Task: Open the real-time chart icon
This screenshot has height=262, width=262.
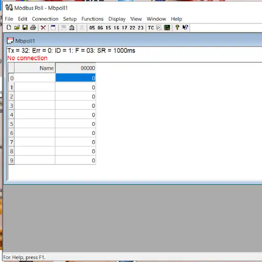Action: click(x=167, y=28)
